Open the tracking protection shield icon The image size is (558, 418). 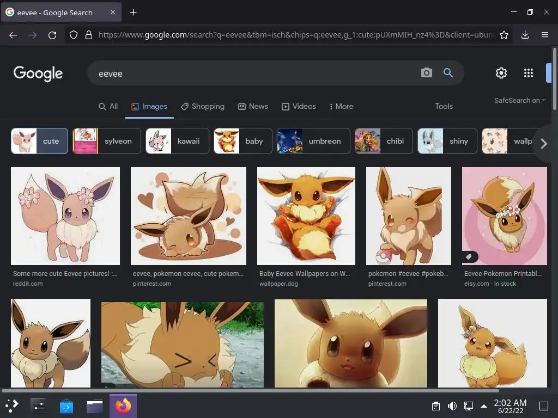tap(74, 35)
